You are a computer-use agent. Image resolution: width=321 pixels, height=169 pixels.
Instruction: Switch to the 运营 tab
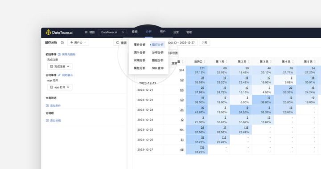tap(176, 32)
